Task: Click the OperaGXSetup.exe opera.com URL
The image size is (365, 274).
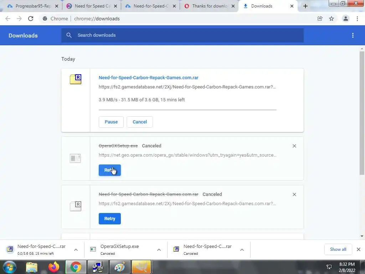Action: (187, 155)
